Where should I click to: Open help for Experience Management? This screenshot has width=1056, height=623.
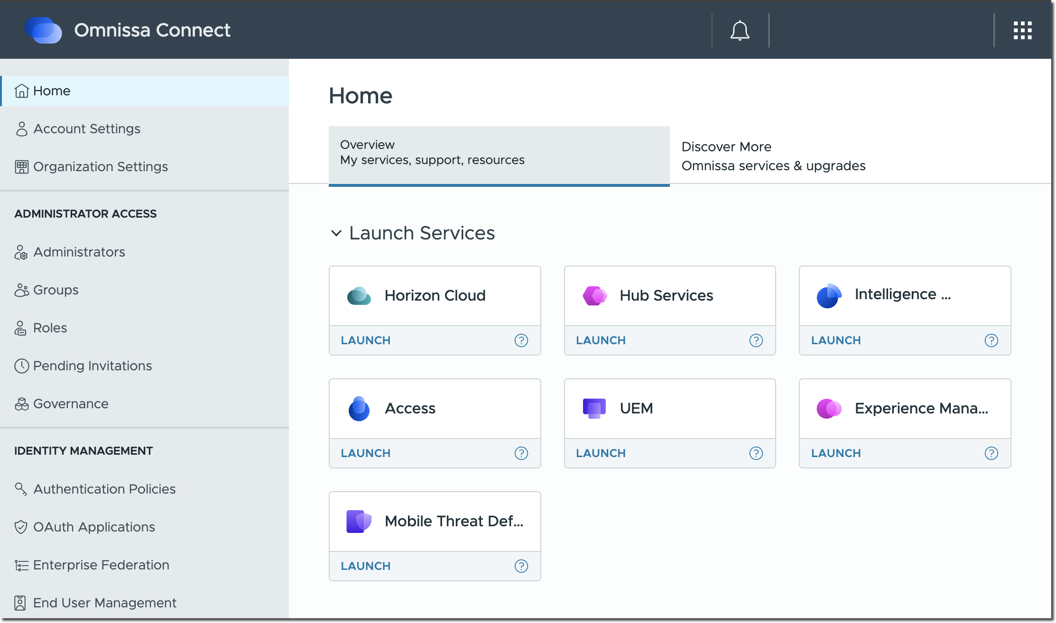(x=991, y=453)
